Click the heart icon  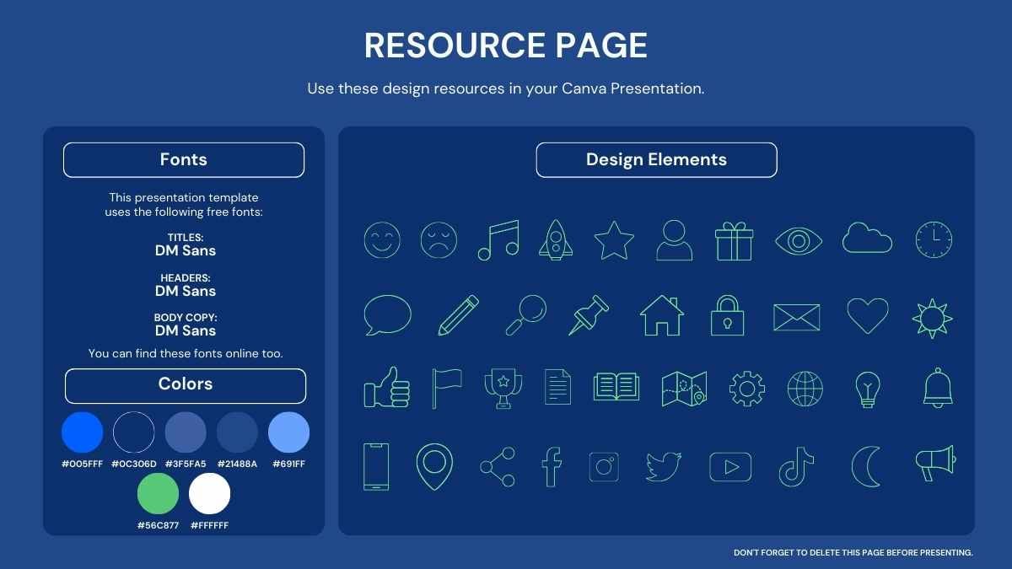click(x=868, y=316)
